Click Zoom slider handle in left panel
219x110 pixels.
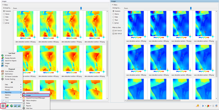coord(81,8)
